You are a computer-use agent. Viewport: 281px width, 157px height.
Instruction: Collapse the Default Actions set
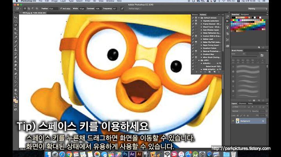(x=199, y=18)
